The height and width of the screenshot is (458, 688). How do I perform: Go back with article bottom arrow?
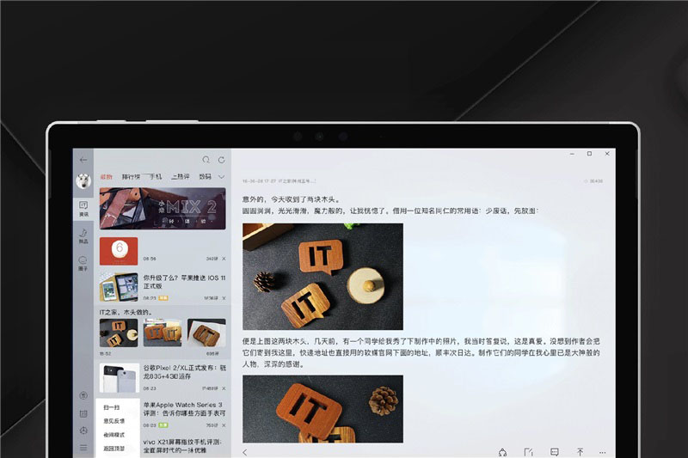pyautogui.click(x=245, y=452)
